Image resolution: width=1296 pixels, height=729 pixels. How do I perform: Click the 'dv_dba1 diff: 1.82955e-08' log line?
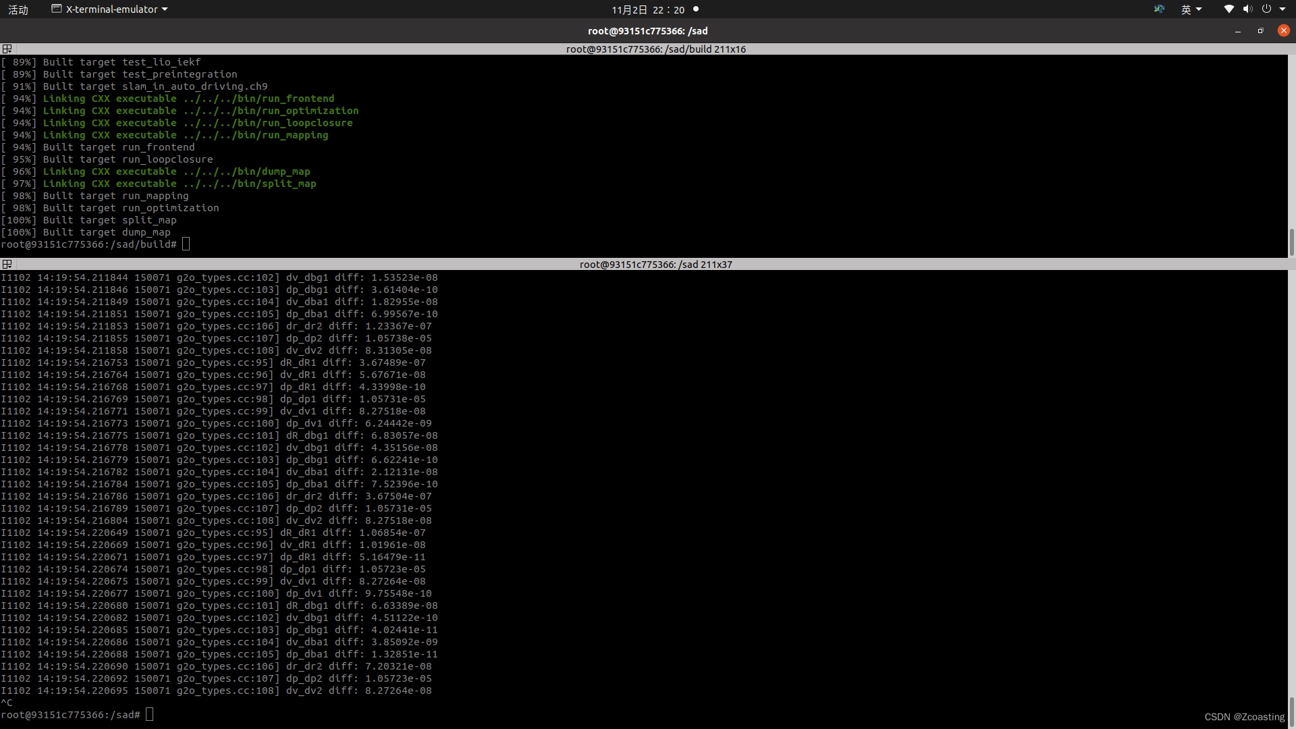[x=219, y=302]
